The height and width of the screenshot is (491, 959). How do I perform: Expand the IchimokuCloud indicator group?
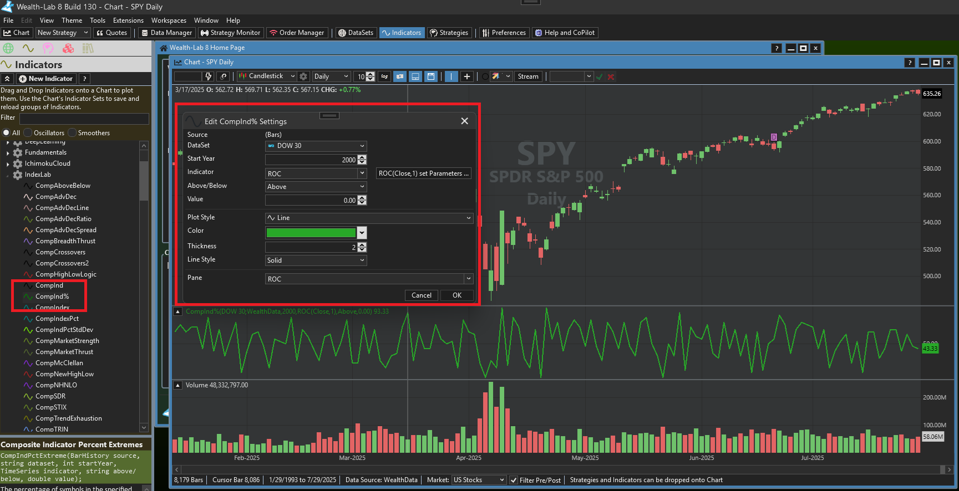coord(8,163)
